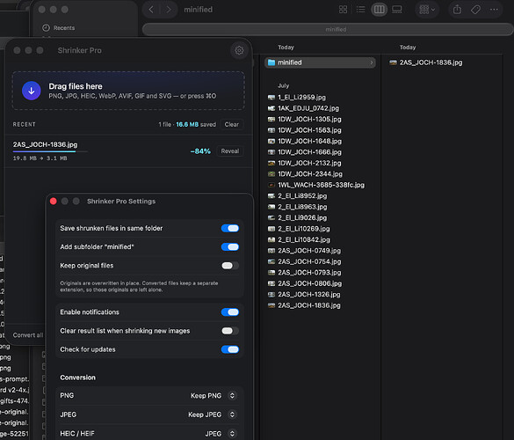Select file 2_EI_Li8963.jpg
Image resolution: width=514 pixels, height=440 pixels.
coord(302,207)
